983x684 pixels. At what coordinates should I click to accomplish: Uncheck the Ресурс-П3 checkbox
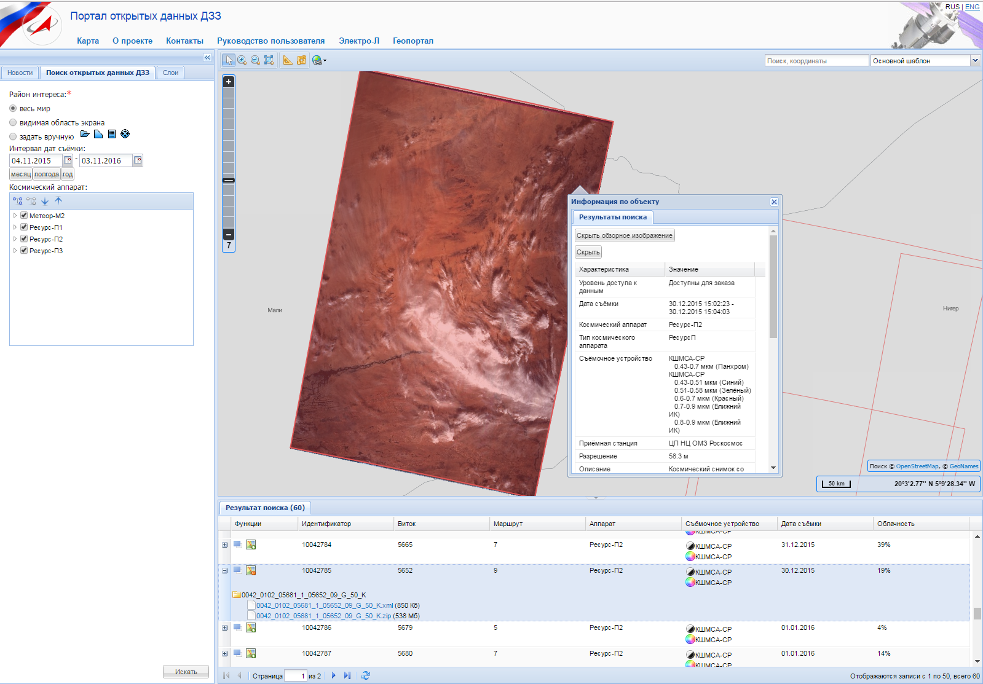pos(24,251)
